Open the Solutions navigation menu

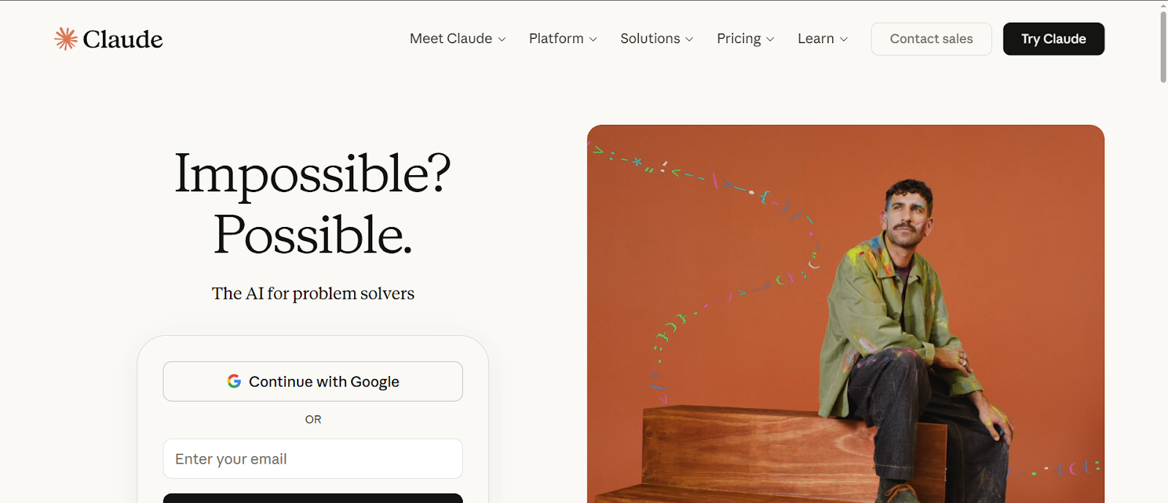coord(650,39)
